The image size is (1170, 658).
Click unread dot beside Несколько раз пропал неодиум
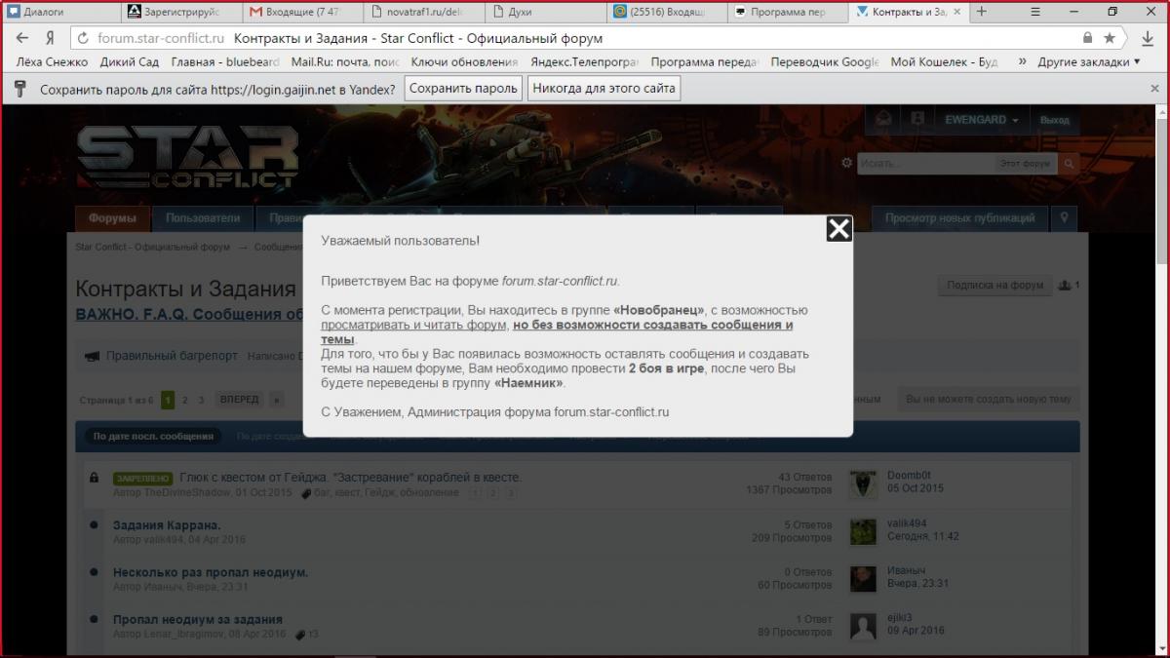(x=94, y=572)
